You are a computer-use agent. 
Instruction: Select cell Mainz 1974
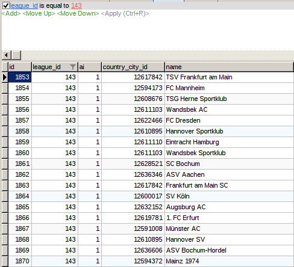pyautogui.click(x=229, y=261)
